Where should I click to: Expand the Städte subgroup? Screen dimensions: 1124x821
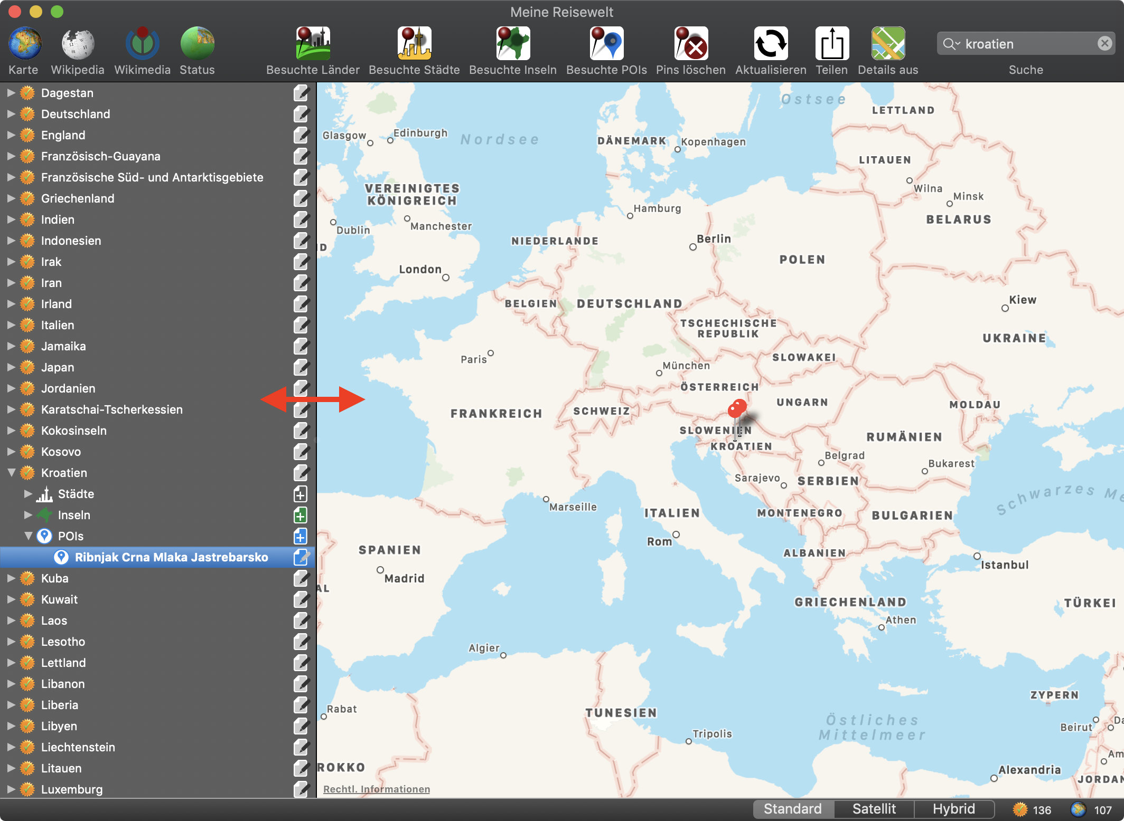[x=28, y=494]
